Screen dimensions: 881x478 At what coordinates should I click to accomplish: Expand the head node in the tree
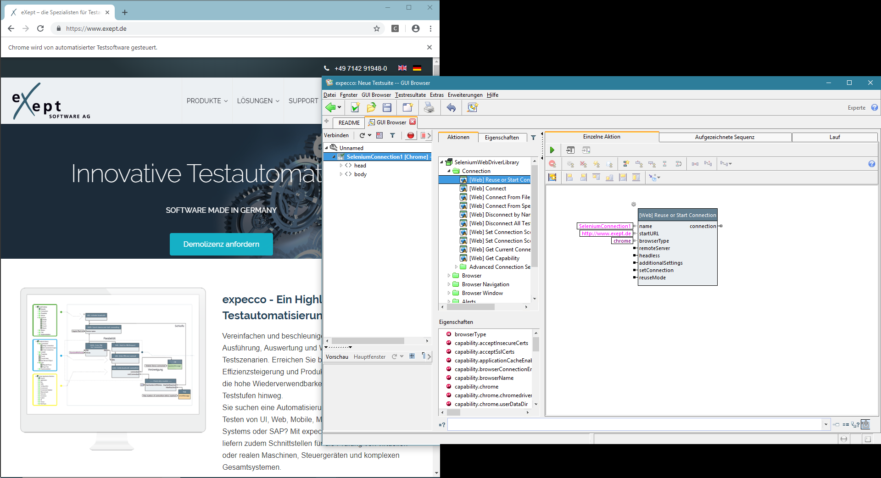point(341,166)
